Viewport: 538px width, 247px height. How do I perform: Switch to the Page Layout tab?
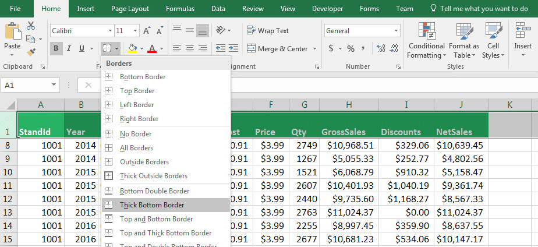coord(130,9)
